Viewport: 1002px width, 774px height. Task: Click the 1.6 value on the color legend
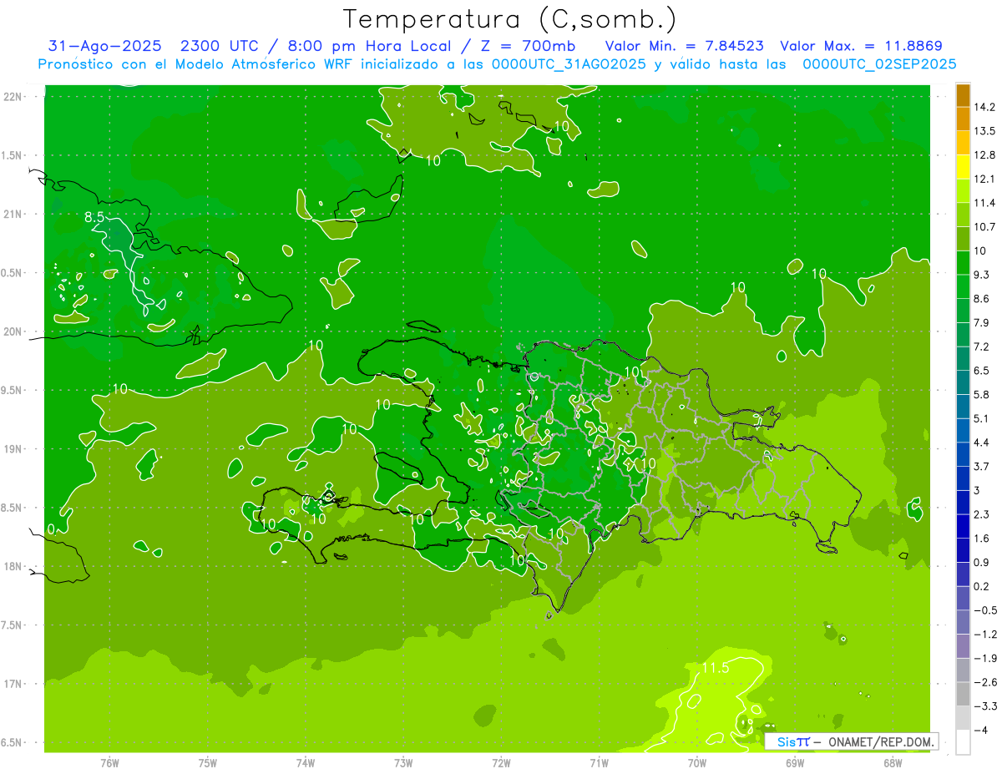pyautogui.click(x=982, y=539)
